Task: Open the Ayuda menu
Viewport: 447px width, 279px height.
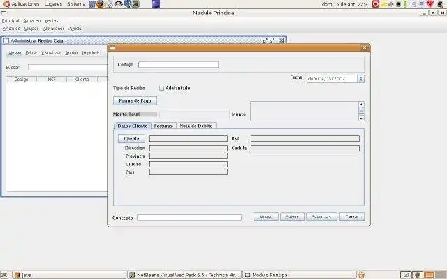Action: coord(75,29)
